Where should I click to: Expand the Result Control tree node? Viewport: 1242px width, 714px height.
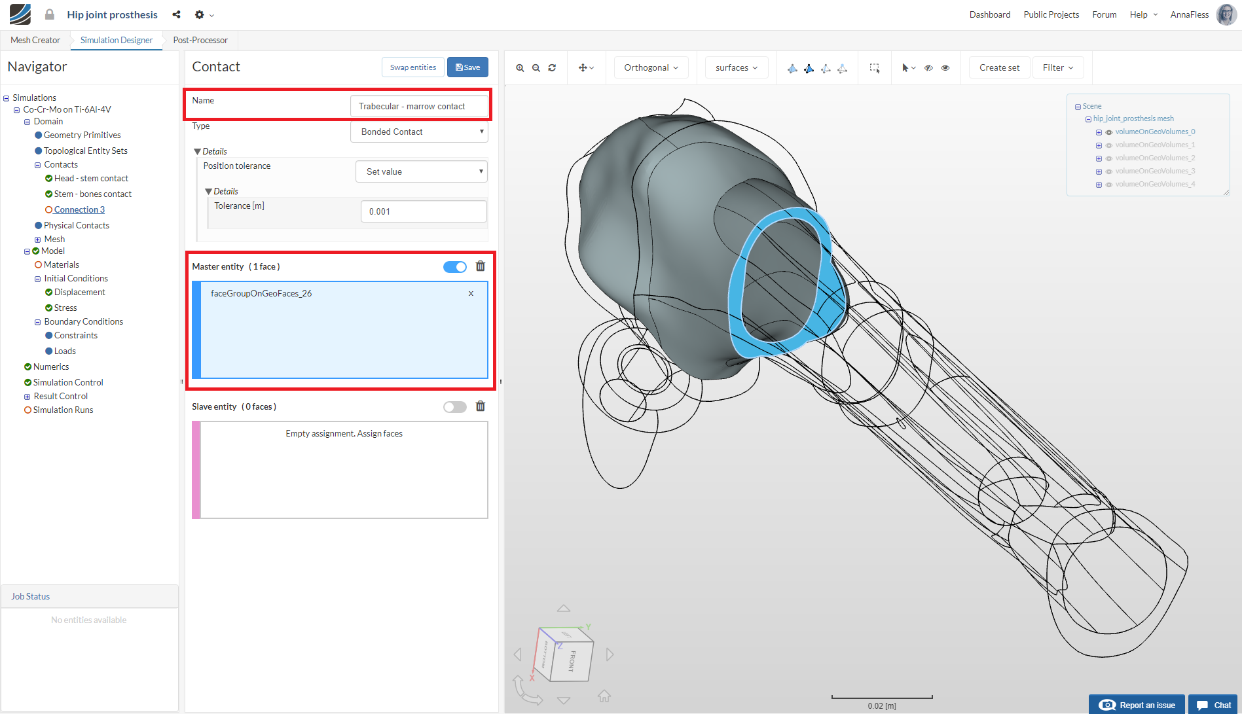(27, 397)
